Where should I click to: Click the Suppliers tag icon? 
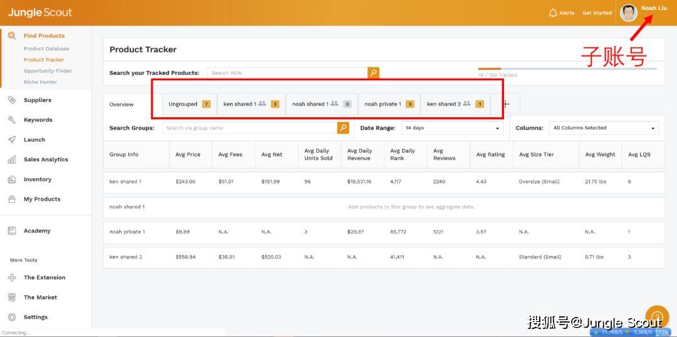pos(12,100)
